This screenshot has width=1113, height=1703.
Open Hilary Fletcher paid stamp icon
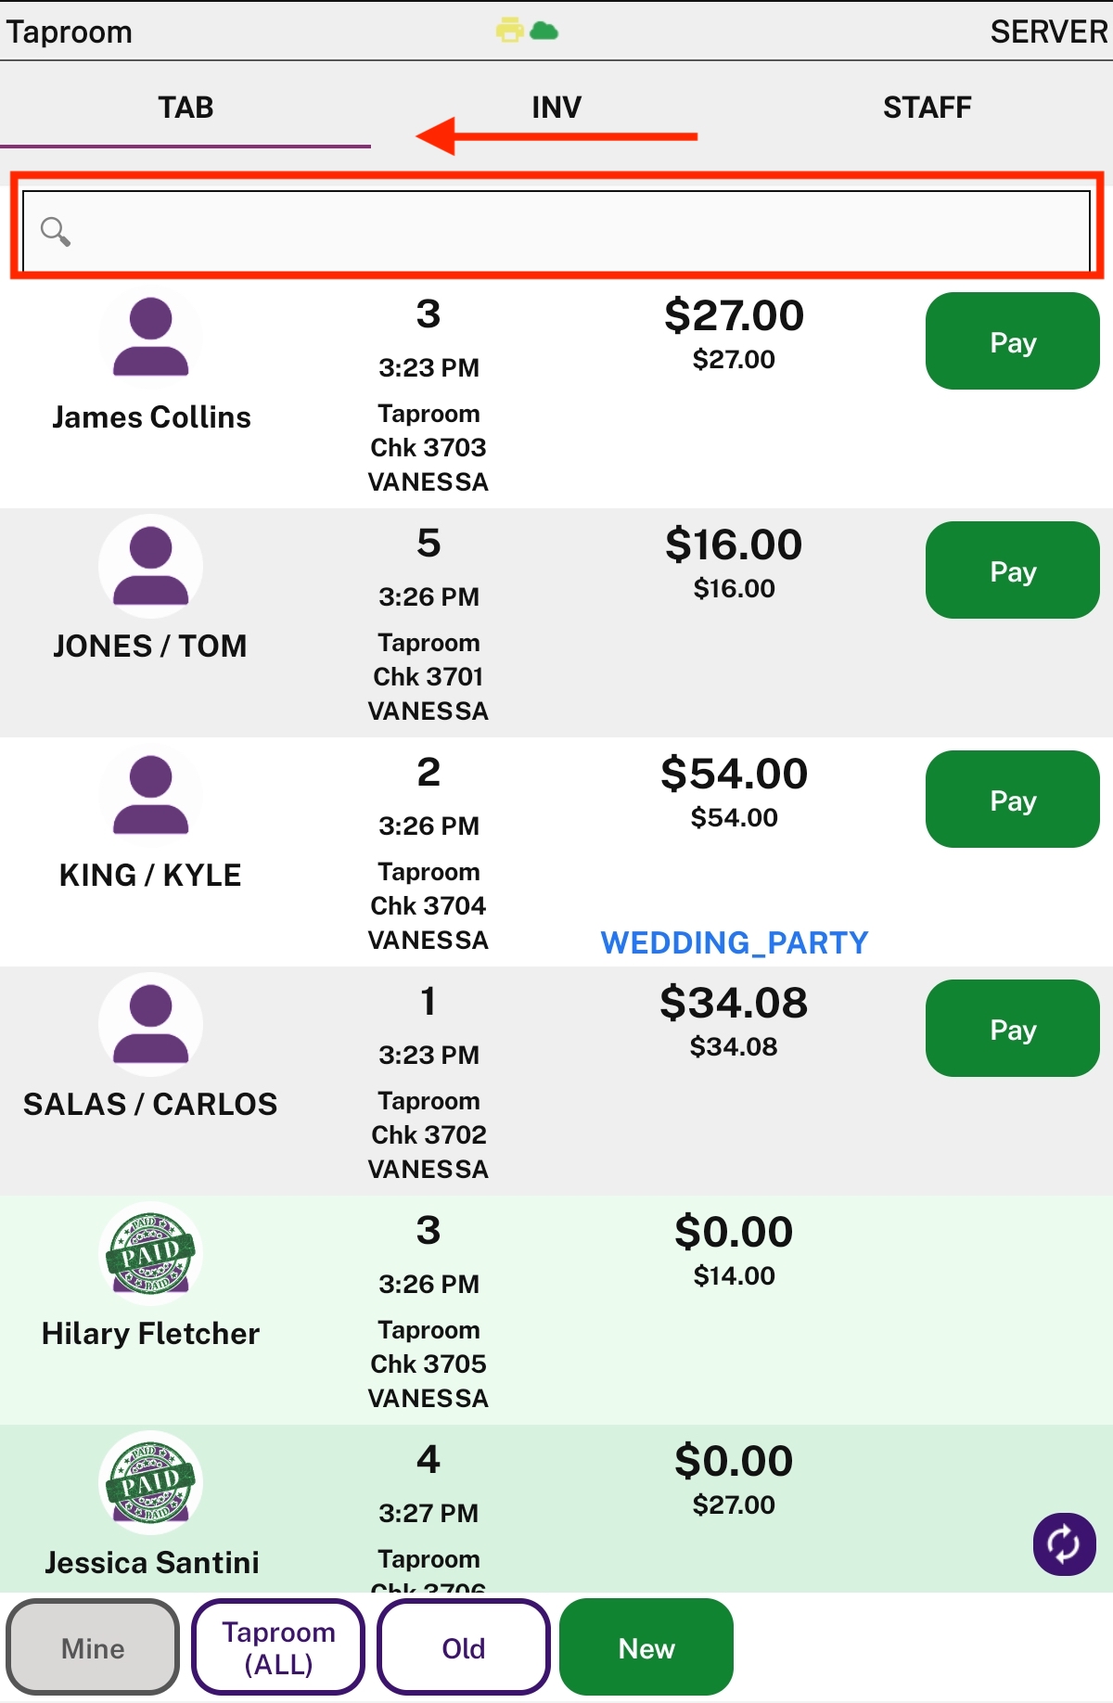[150, 1253]
